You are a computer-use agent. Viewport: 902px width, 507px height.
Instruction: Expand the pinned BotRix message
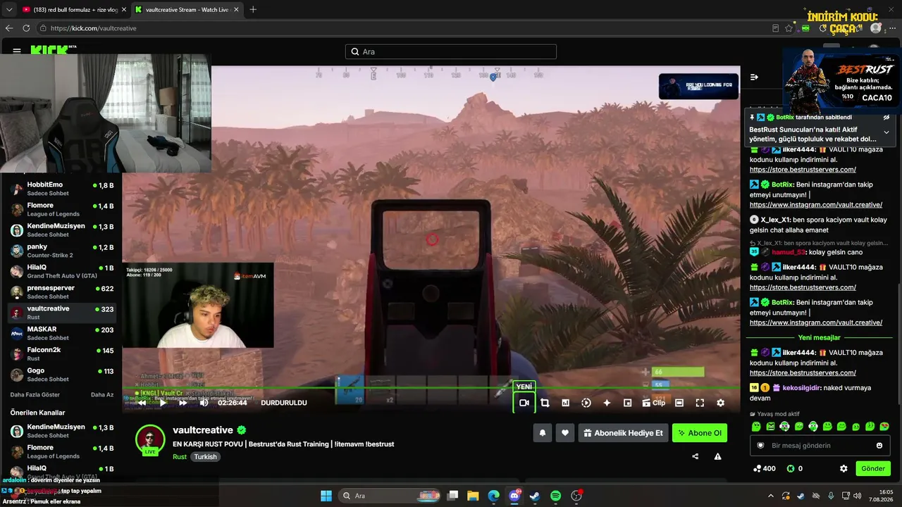click(x=886, y=132)
